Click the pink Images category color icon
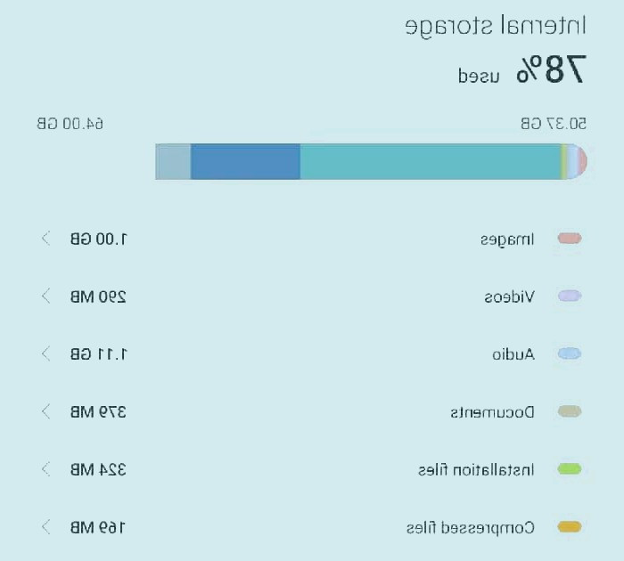Image resolution: width=624 pixels, height=561 pixels. click(570, 239)
